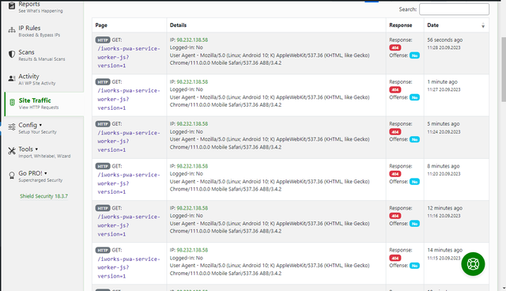
Task: Open IP Rules menu item
Action: point(44,31)
